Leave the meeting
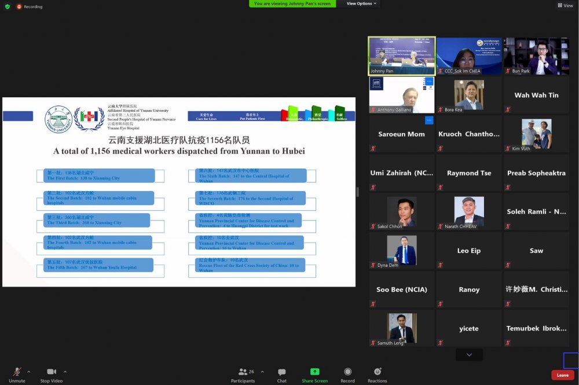 point(562,375)
